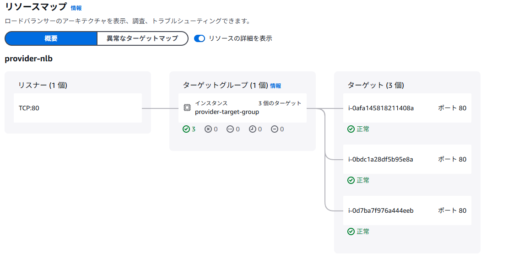Click the draining targets minus icon
508x264 pixels.
[x=275, y=129]
